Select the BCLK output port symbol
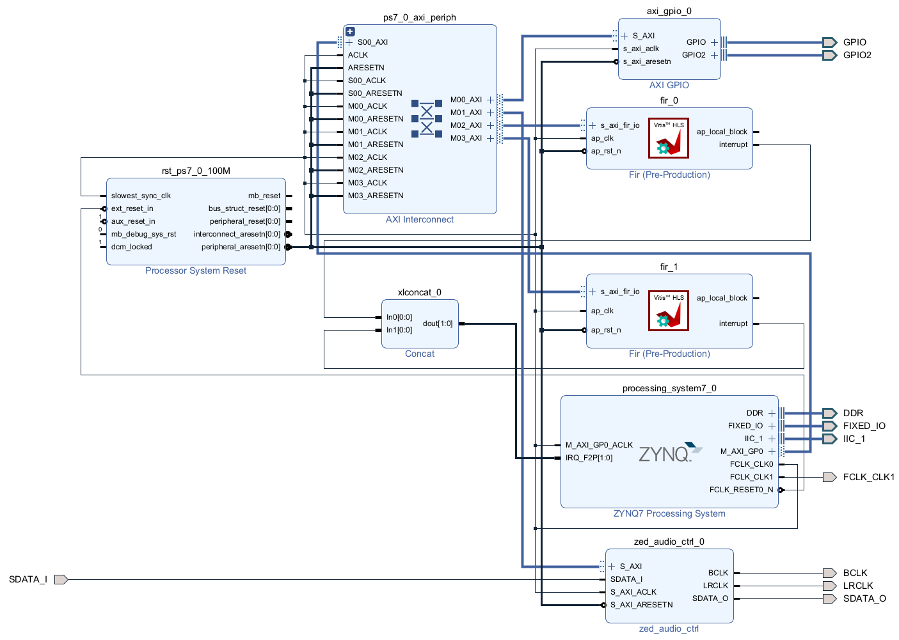This screenshot has height=640, width=899. click(829, 573)
